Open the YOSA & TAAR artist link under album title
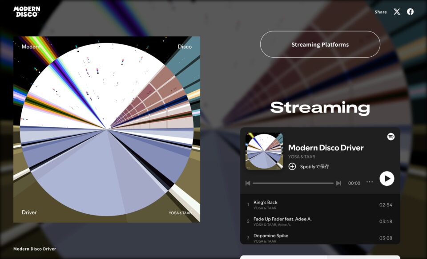 click(302, 157)
